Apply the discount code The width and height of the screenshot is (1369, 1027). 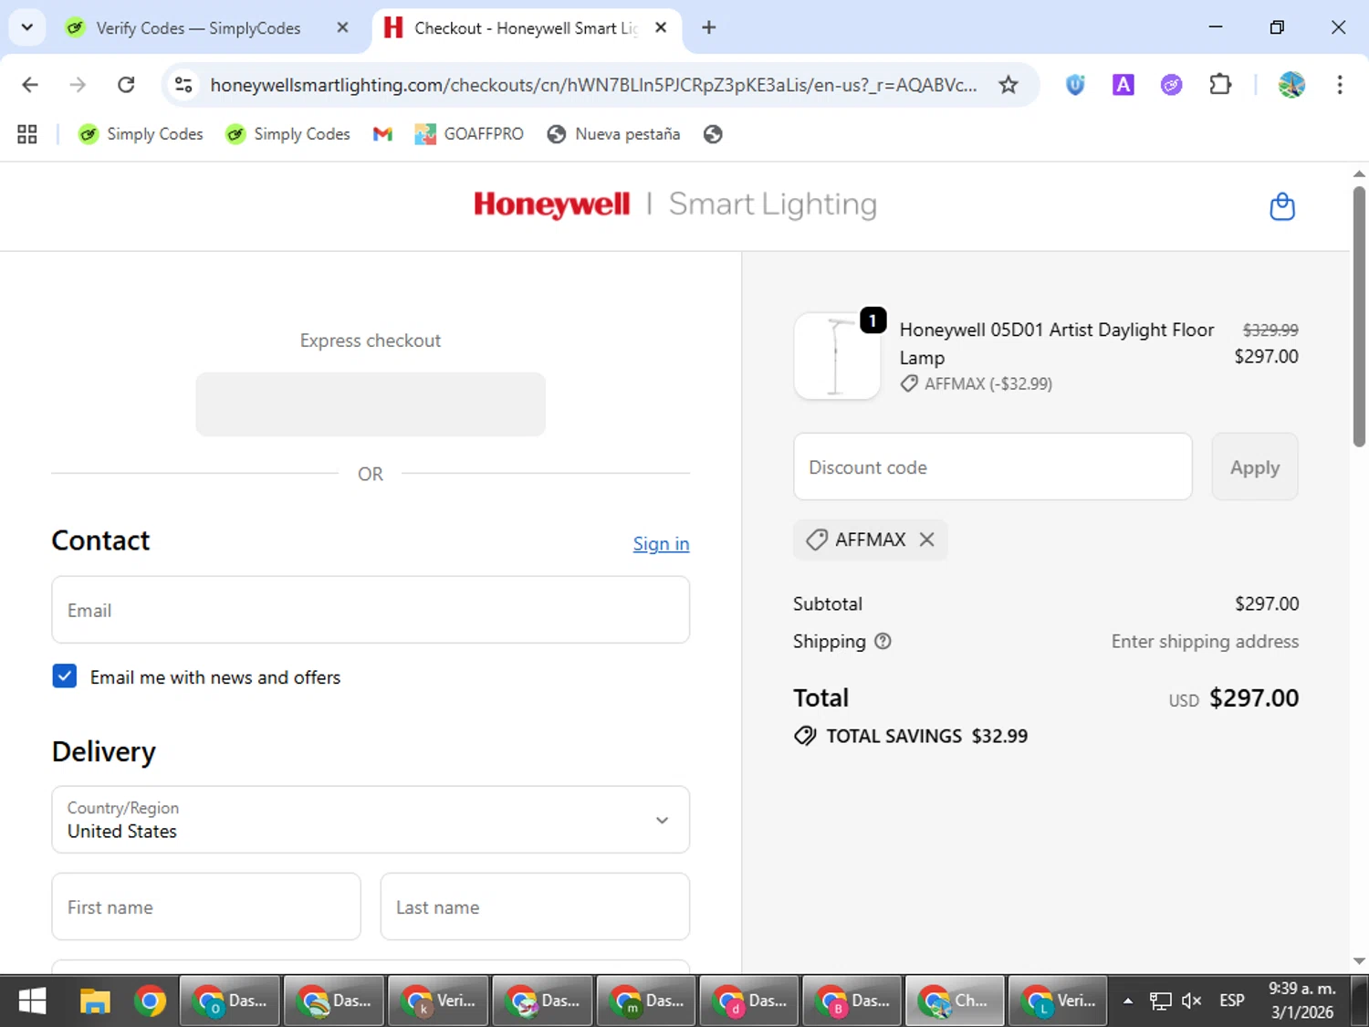point(1255,466)
